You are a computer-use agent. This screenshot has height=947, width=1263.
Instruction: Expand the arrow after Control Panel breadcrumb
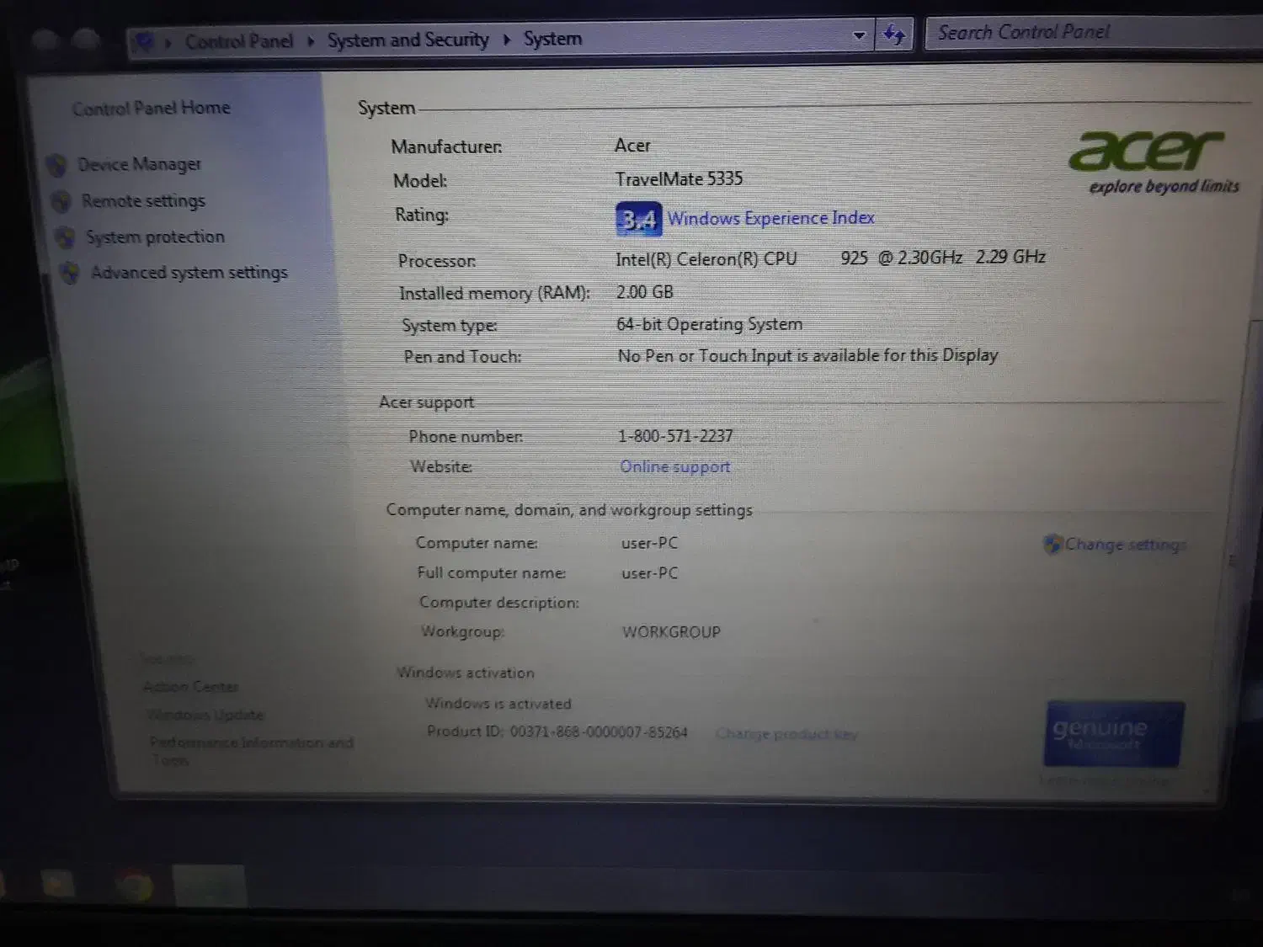click(x=311, y=40)
